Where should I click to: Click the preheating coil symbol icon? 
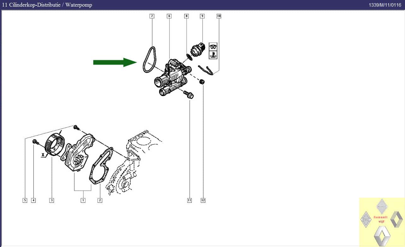coord(213,47)
